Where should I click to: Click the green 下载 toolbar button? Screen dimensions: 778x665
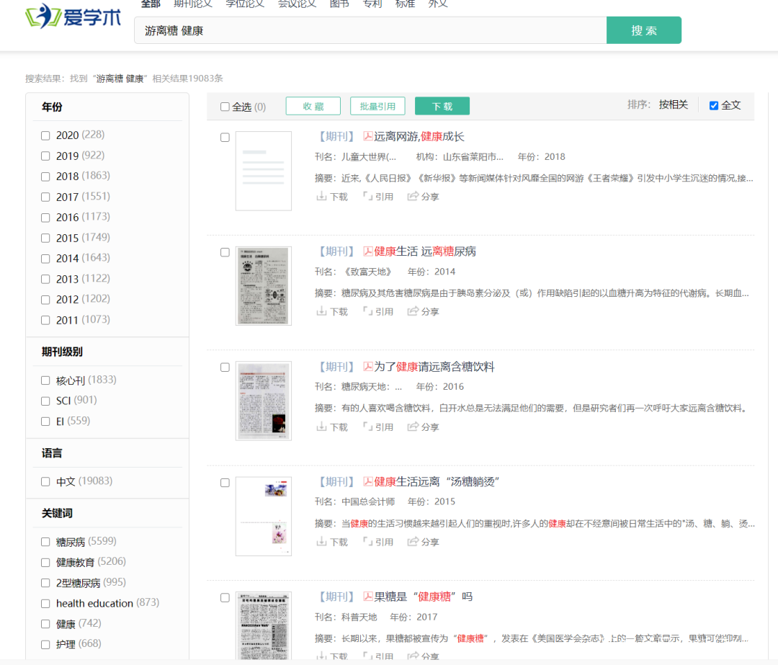coord(442,106)
